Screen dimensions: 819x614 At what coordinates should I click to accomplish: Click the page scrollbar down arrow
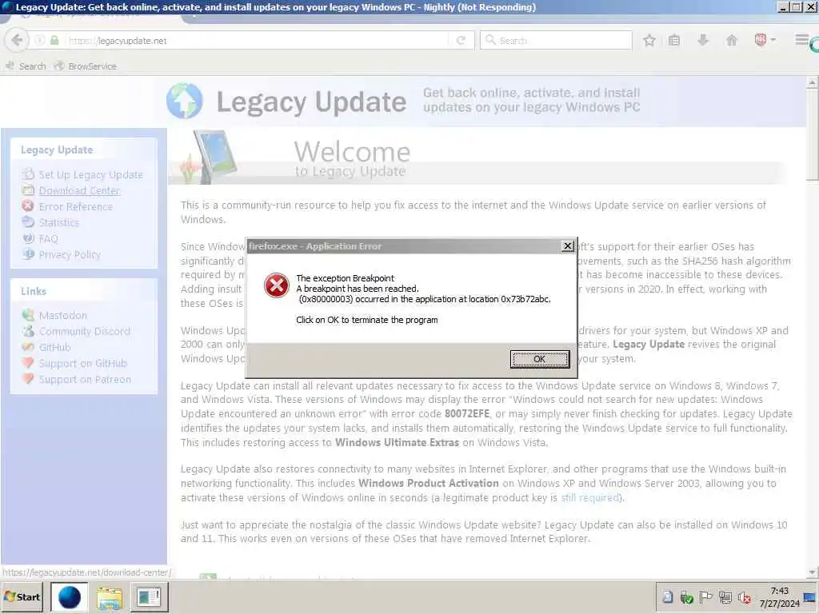click(813, 572)
